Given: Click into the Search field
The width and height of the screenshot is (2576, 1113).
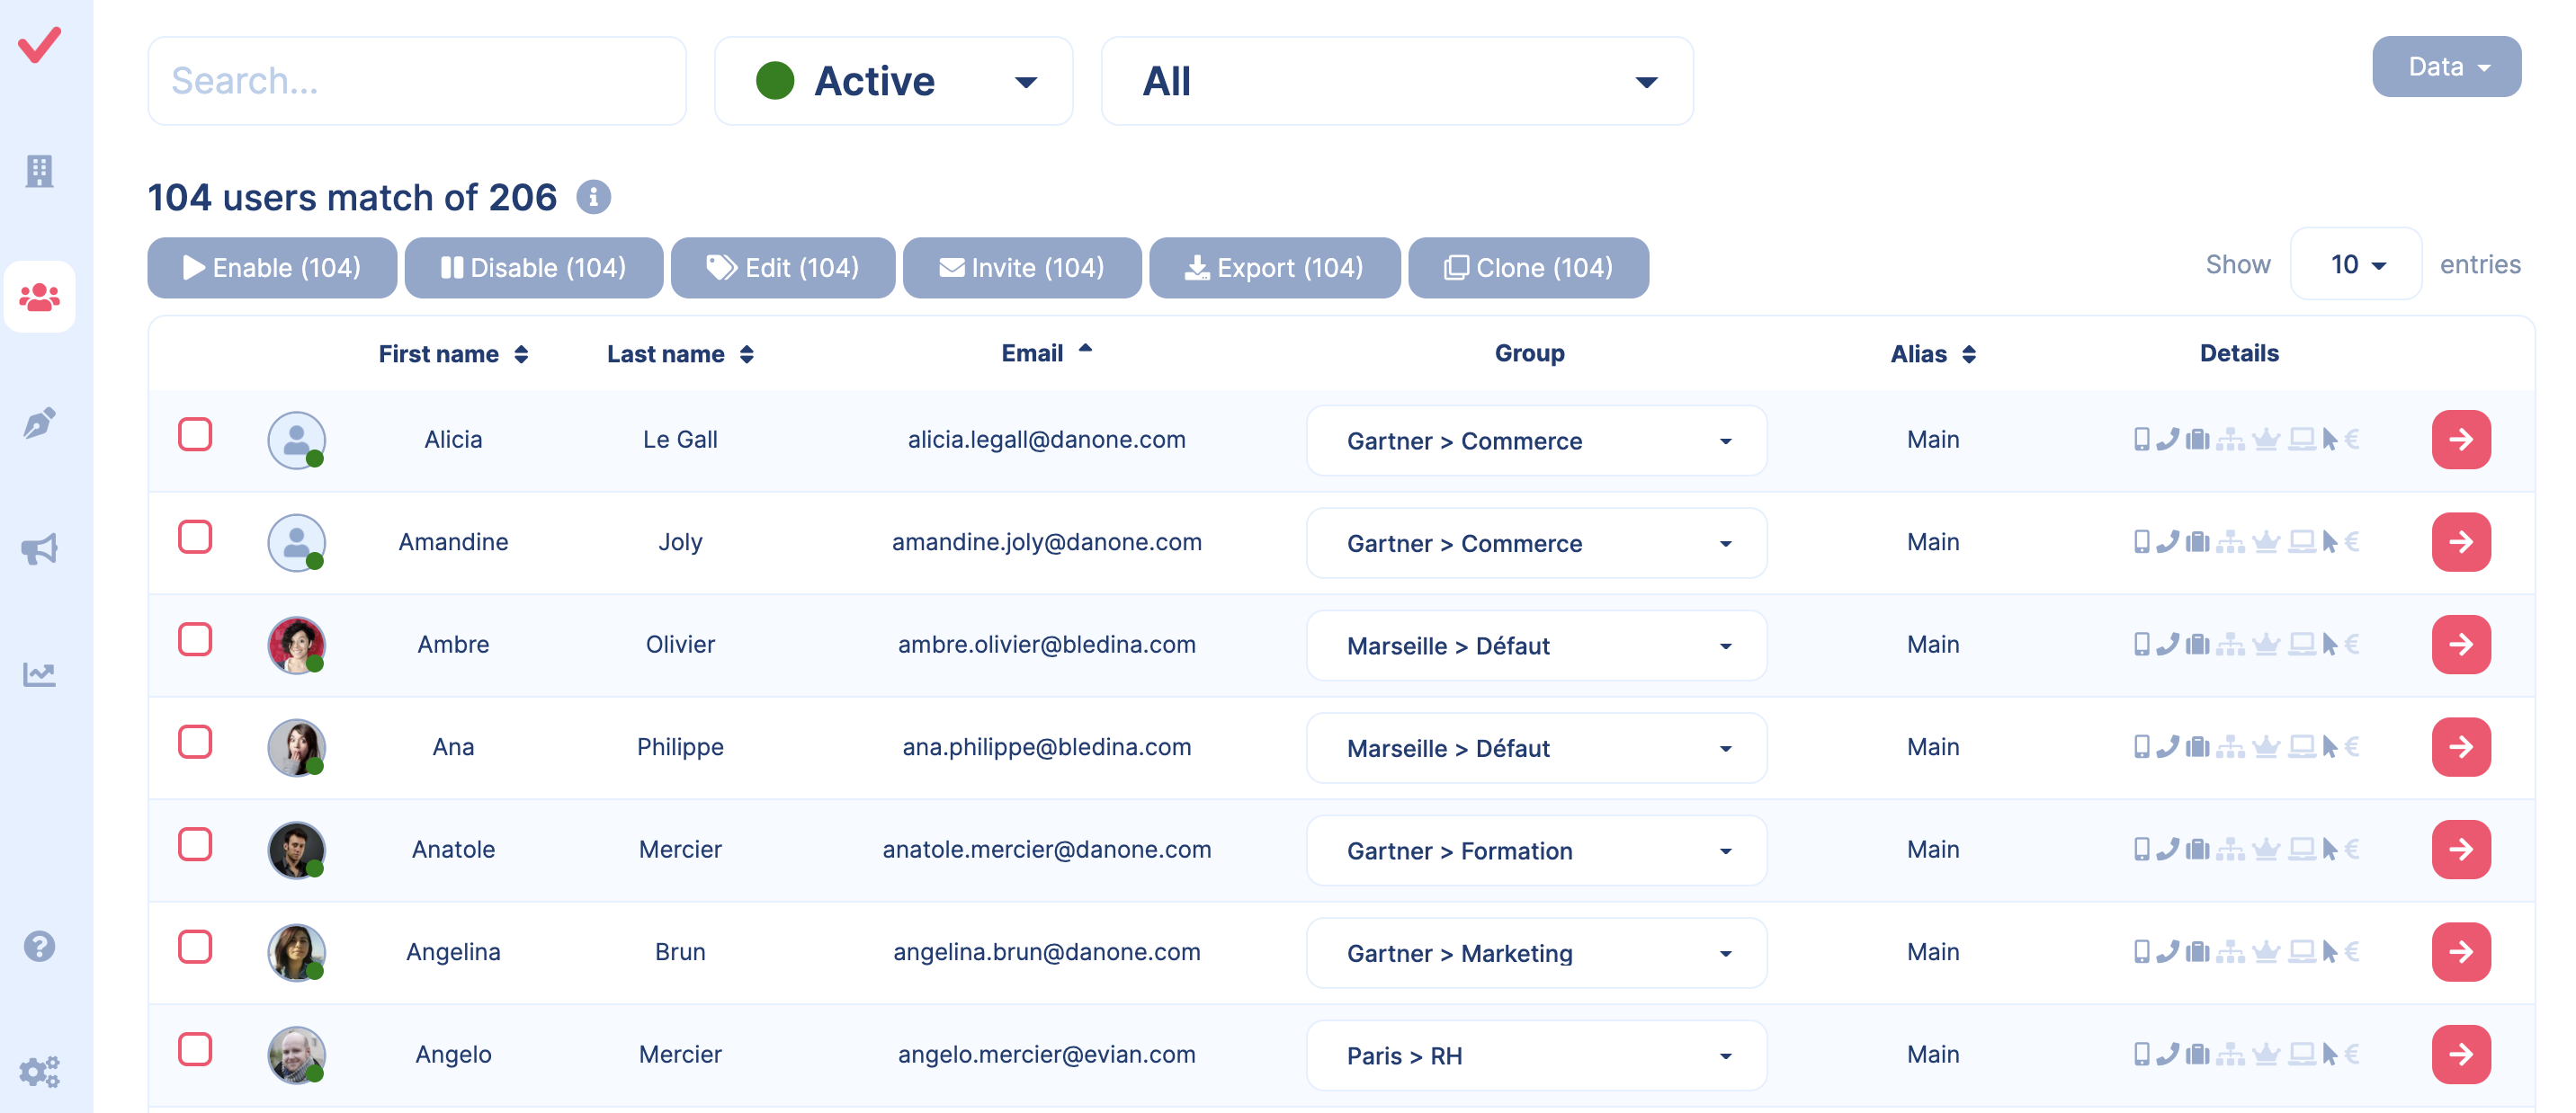Looking at the screenshot, I should click(x=417, y=81).
